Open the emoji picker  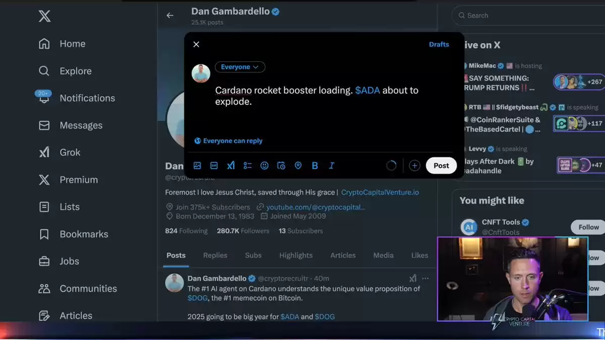264,165
